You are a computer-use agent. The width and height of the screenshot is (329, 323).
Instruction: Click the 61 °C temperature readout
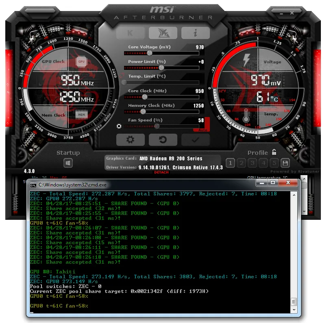(x=267, y=97)
